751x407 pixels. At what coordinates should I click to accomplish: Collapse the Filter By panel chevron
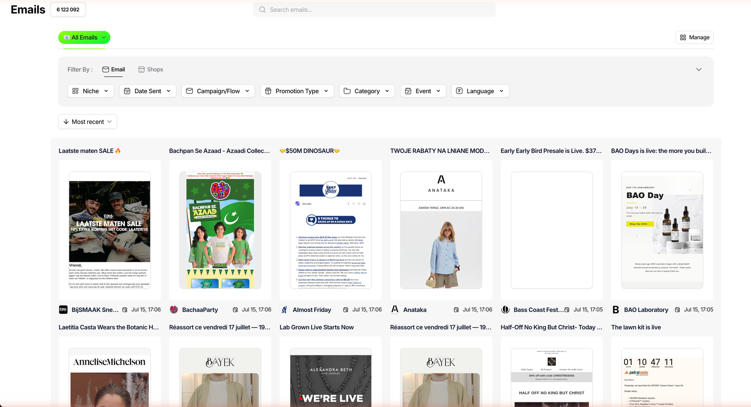click(x=699, y=69)
